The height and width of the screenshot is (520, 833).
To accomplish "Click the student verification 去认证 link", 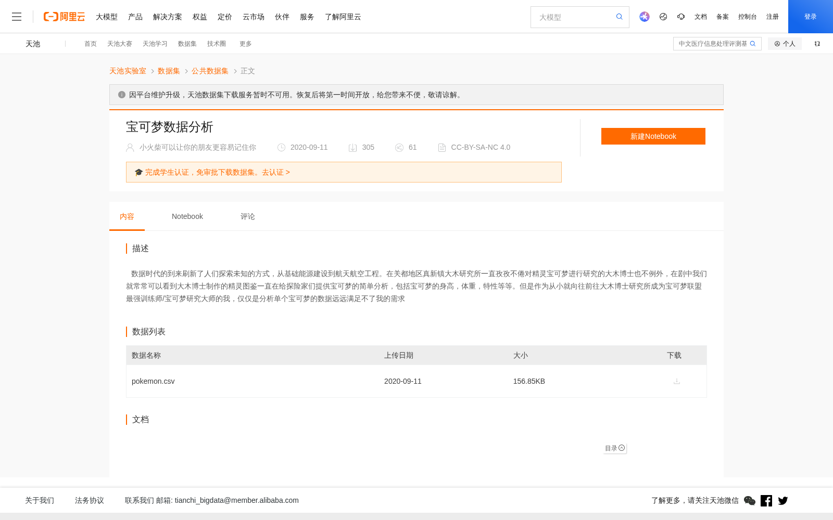I will coord(276,172).
